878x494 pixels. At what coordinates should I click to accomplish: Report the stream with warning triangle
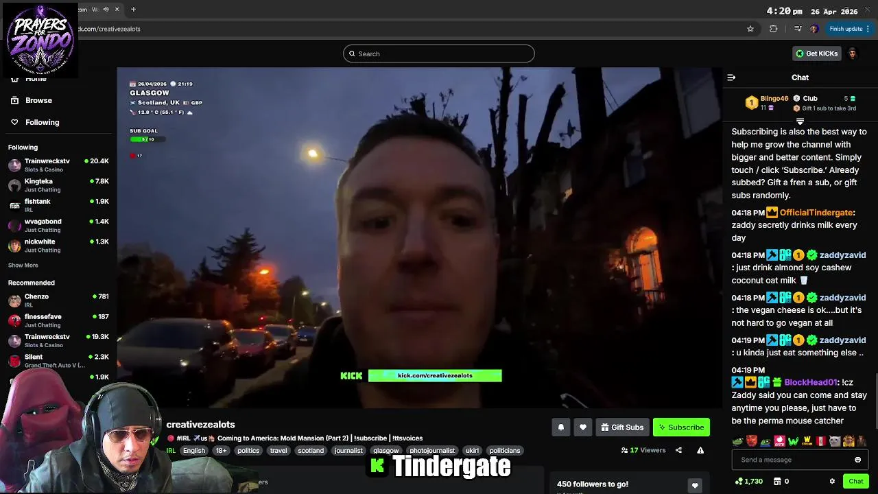700,450
